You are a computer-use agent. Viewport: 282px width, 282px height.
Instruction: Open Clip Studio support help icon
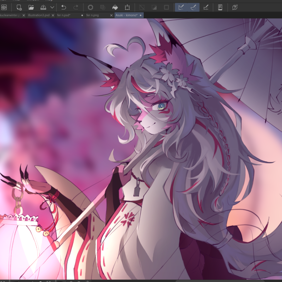tap(235, 7)
